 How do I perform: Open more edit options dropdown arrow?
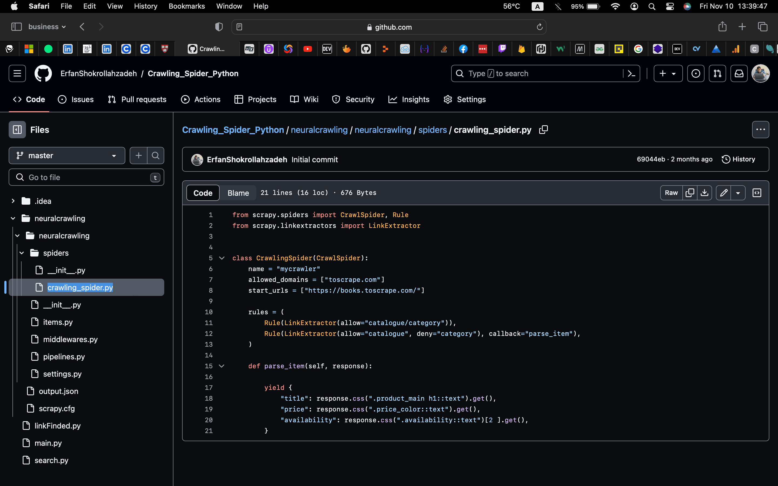pyautogui.click(x=738, y=193)
